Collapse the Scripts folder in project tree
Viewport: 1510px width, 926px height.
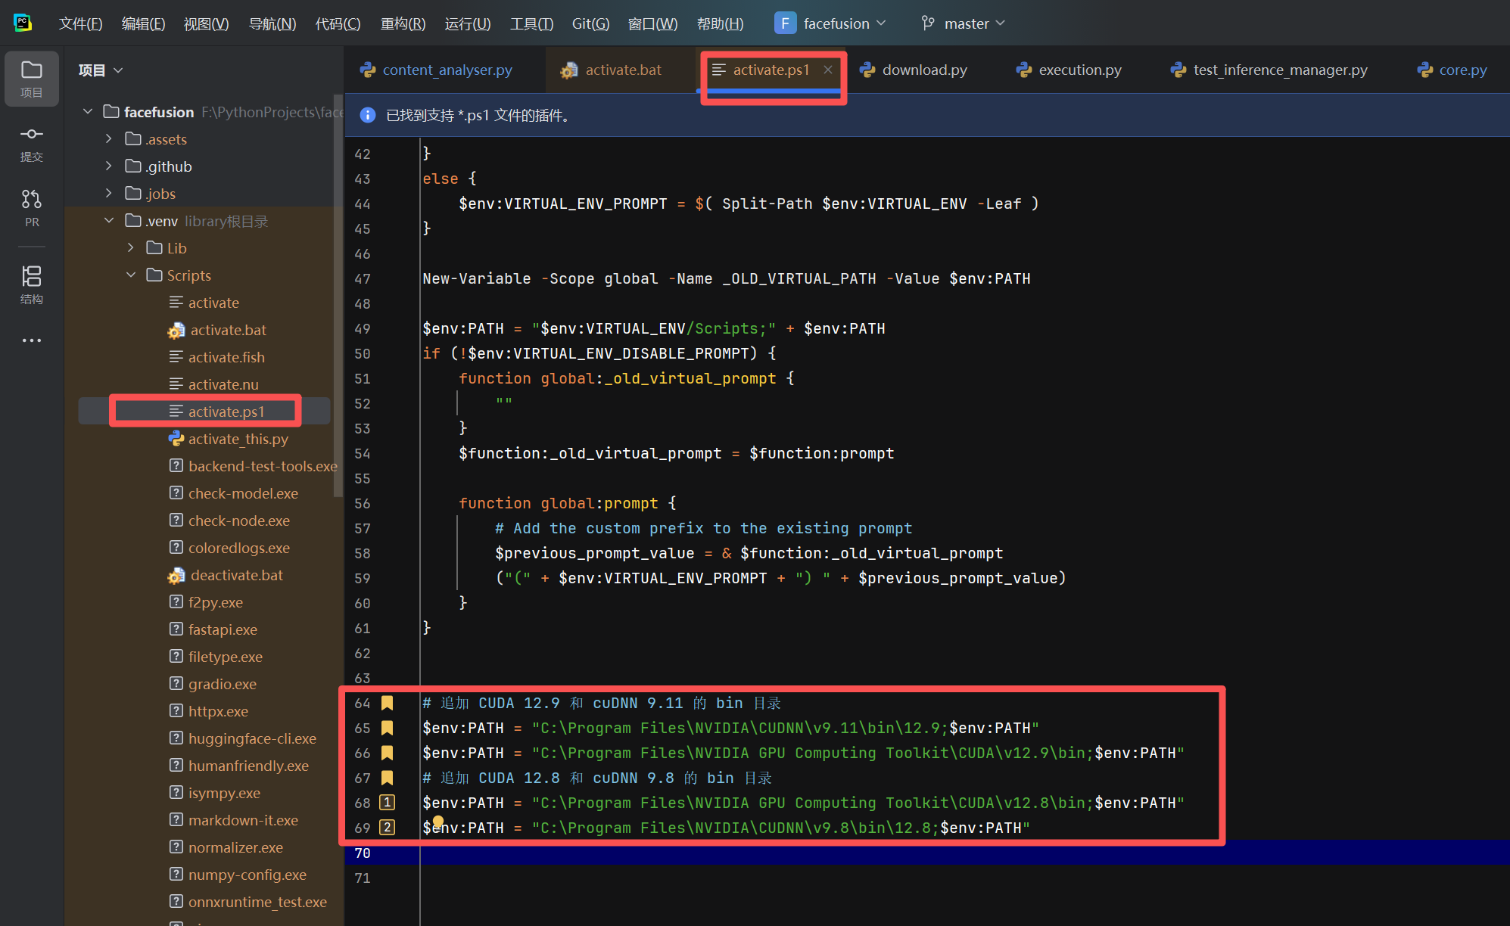click(x=131, y=275)
